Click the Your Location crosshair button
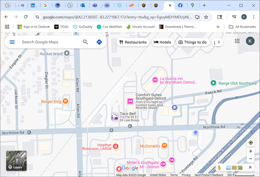 (x=250, y=143)
